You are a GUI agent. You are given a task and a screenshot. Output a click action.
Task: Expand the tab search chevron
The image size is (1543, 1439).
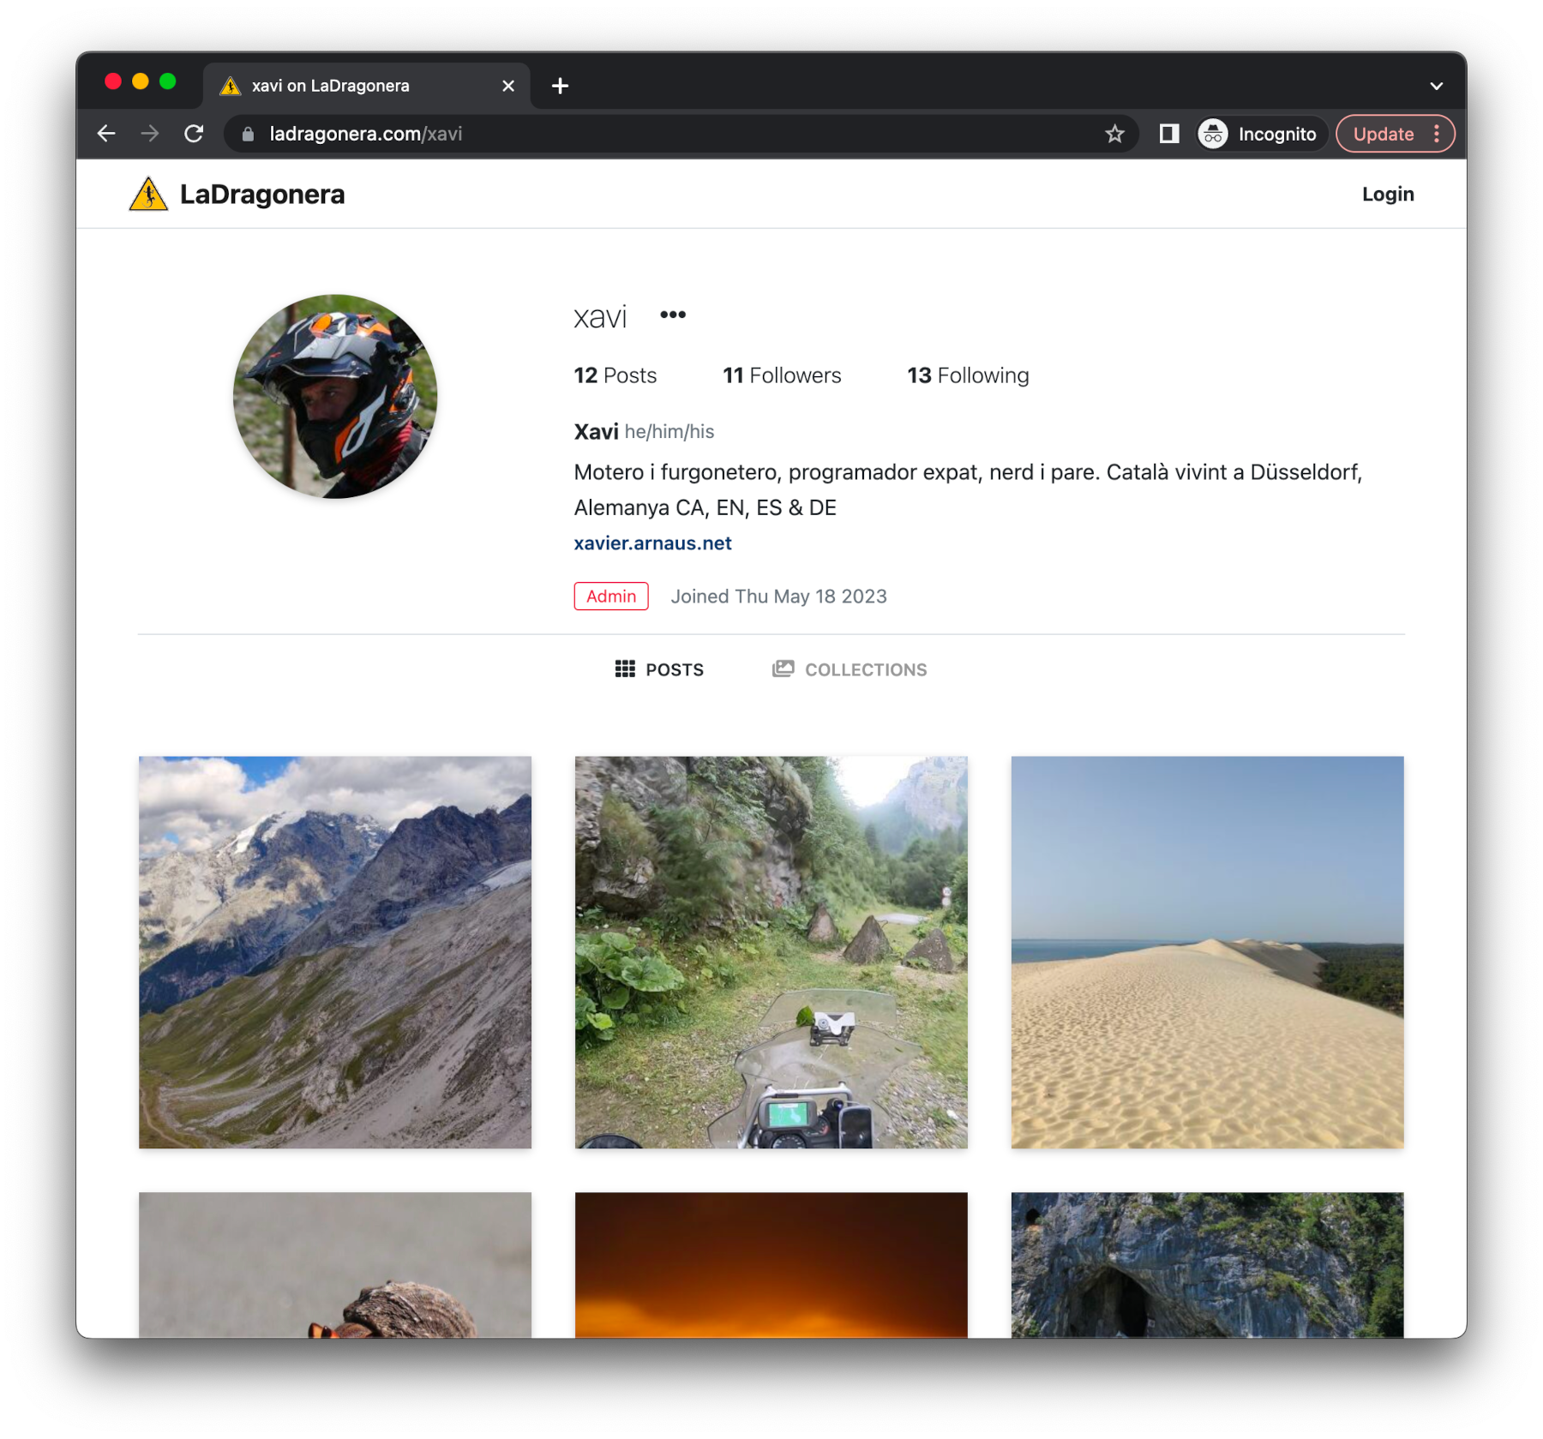(1437, 86)
